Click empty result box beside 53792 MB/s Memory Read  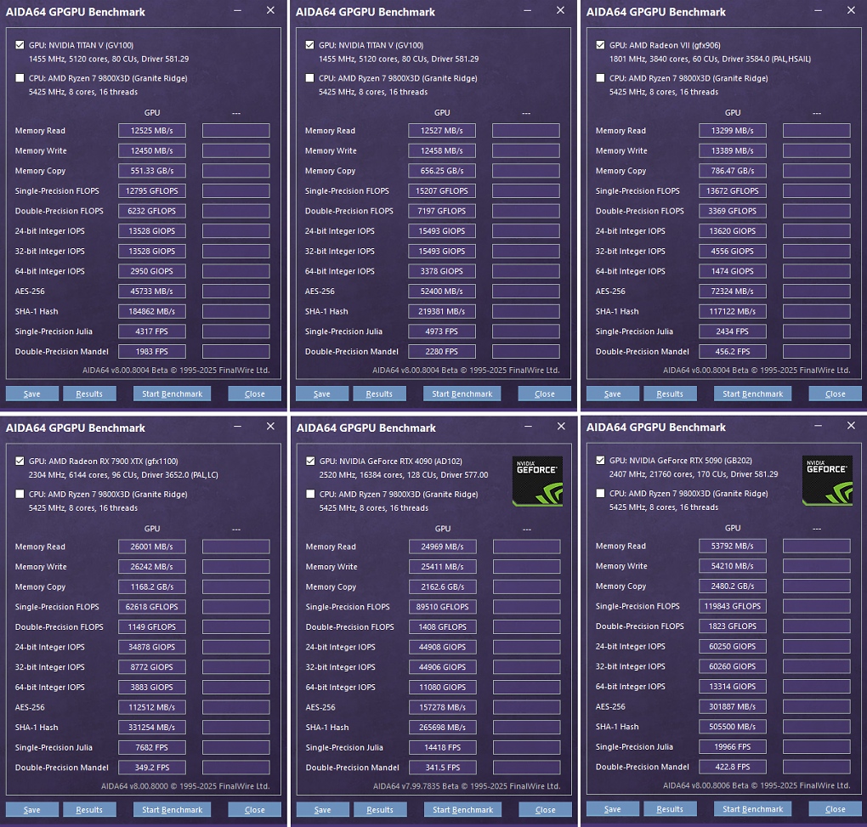(817, 546)
